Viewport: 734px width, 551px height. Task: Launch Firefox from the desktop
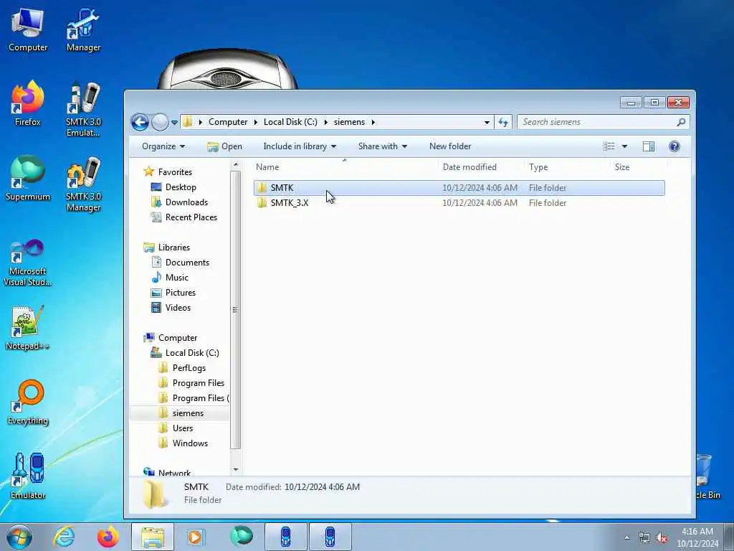pyautogui.click(x=28, y=103)
